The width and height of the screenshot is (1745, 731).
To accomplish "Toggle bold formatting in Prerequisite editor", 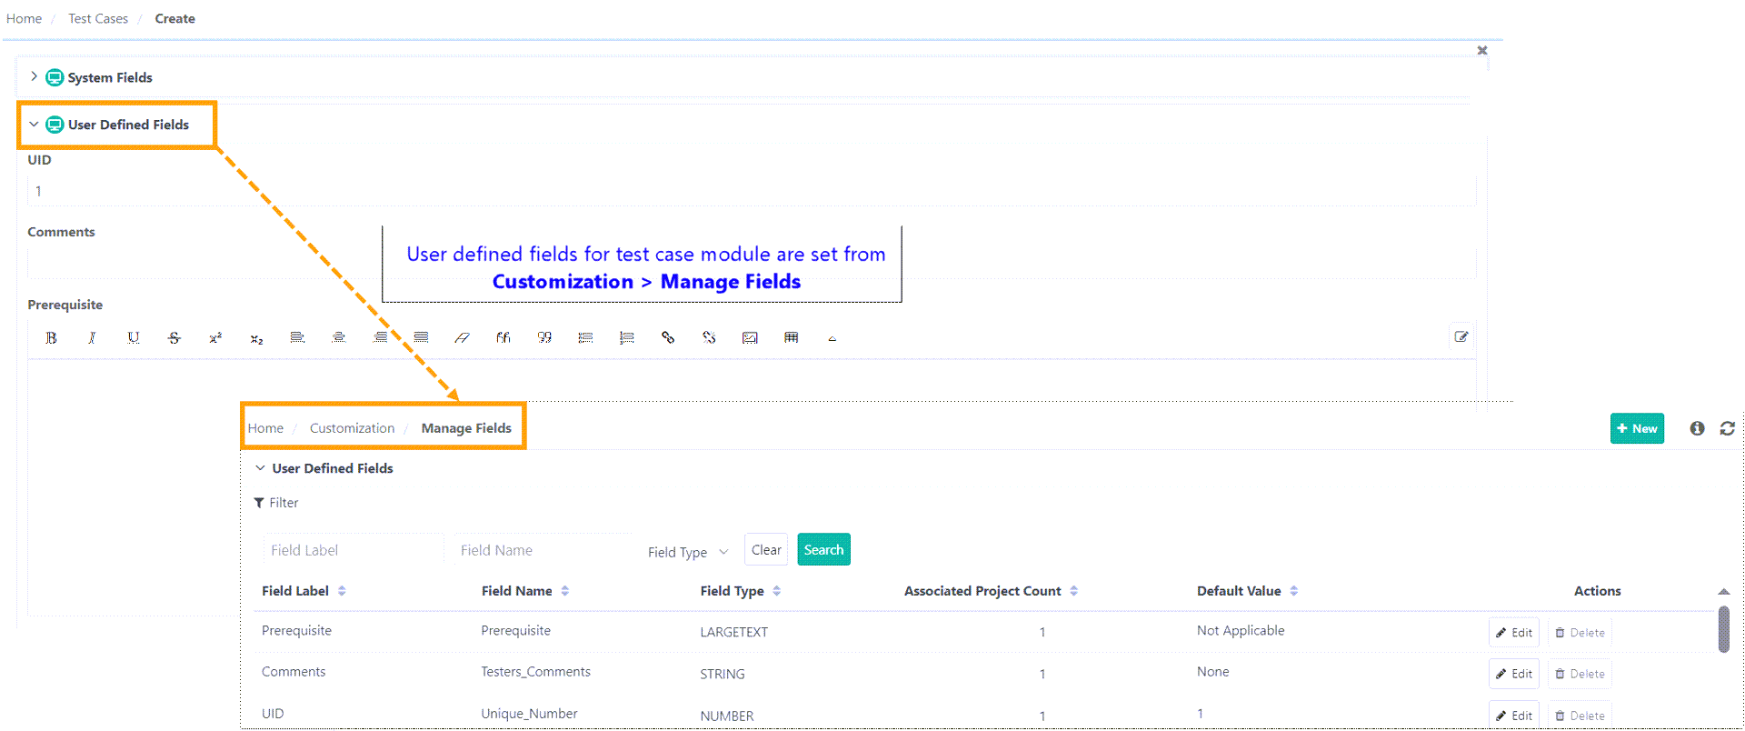I will tap(51, 337).
